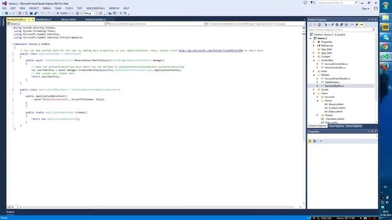The width and height of the screenshot is (392, 220).
Task: Click the account picture icon beside Sign in
Action: [375, 8]
